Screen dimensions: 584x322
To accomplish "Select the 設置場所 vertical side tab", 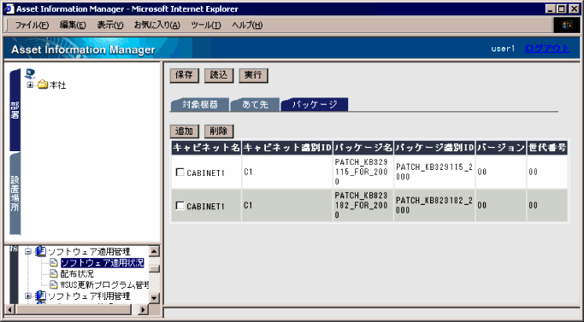I will 15,194.
